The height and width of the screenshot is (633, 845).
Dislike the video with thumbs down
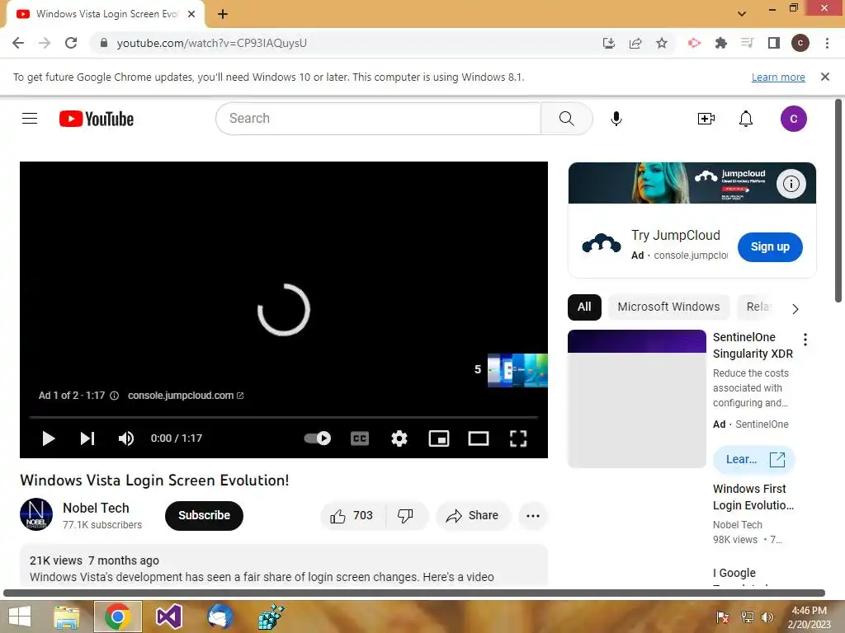tap(406, 516)
